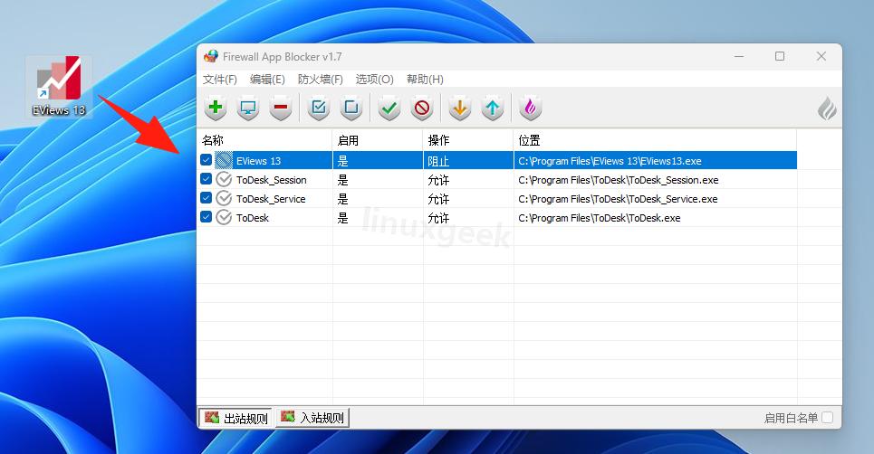874x454 pixels.
Task: Click the green plus add application icon
Action: [x=216, y=108]
